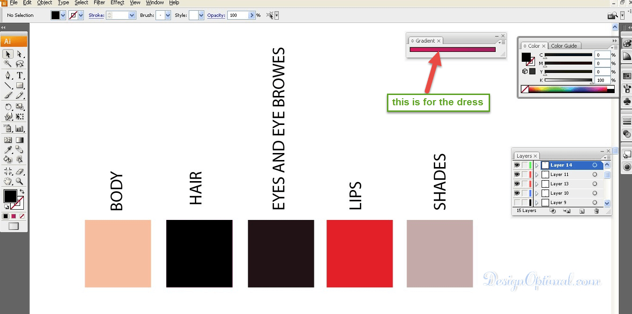Viewport: 632px width, 314px height.
Task: Select the Eraser tool
Action: pos(20,171)
